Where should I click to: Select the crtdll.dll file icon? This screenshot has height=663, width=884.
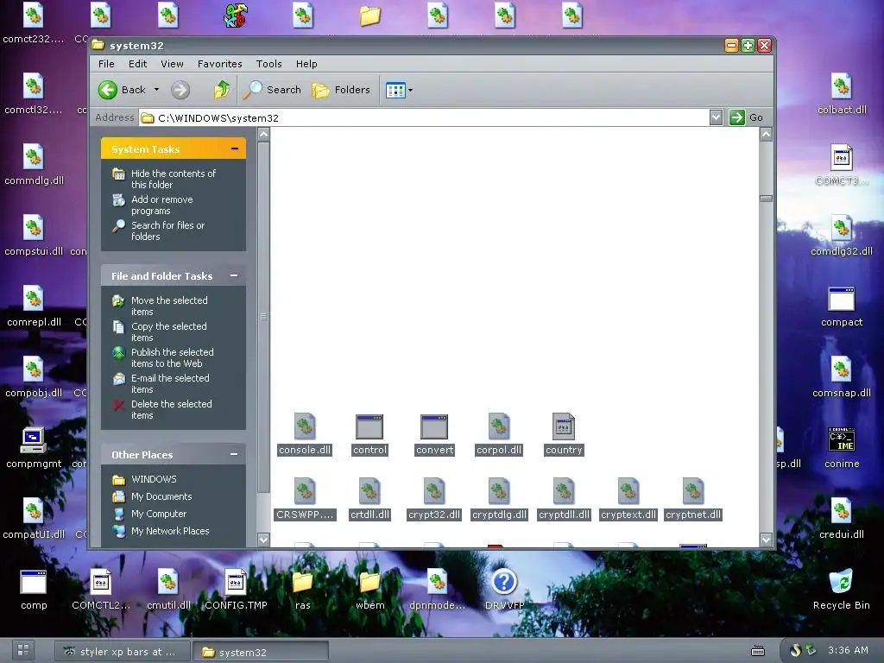pyautogui.click(x=369, y=491)
